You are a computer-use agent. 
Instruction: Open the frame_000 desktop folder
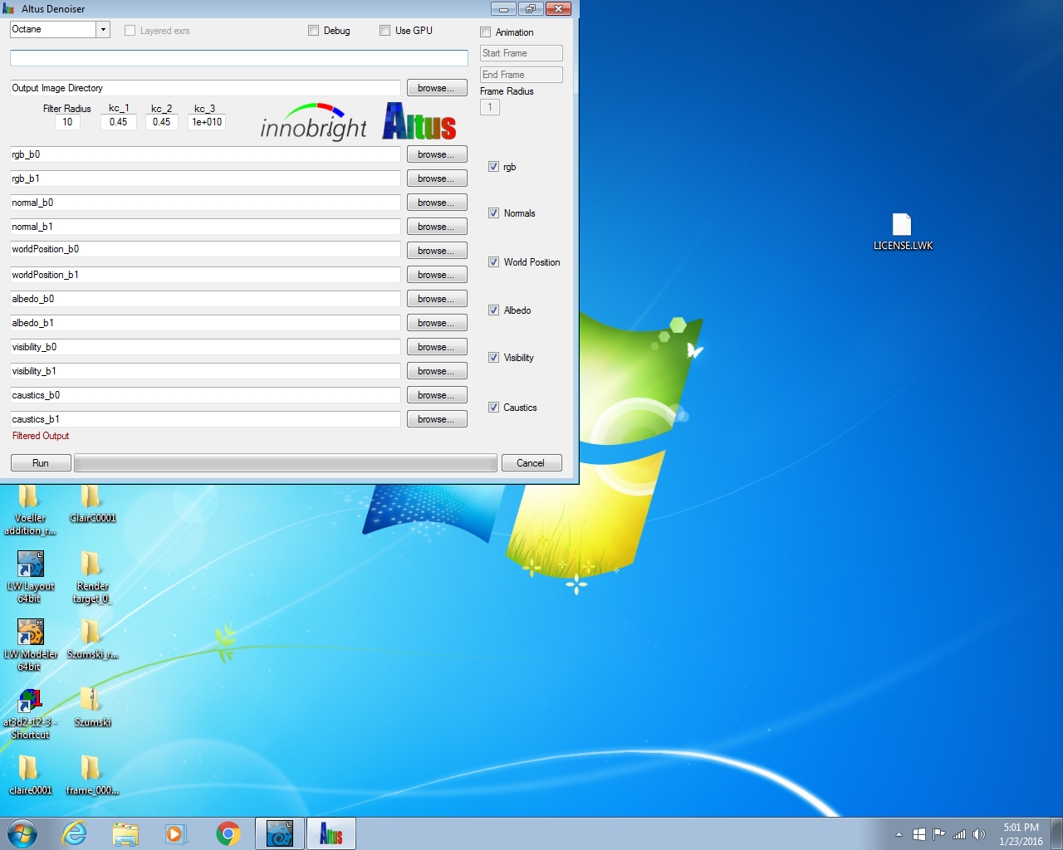point(92,775)
